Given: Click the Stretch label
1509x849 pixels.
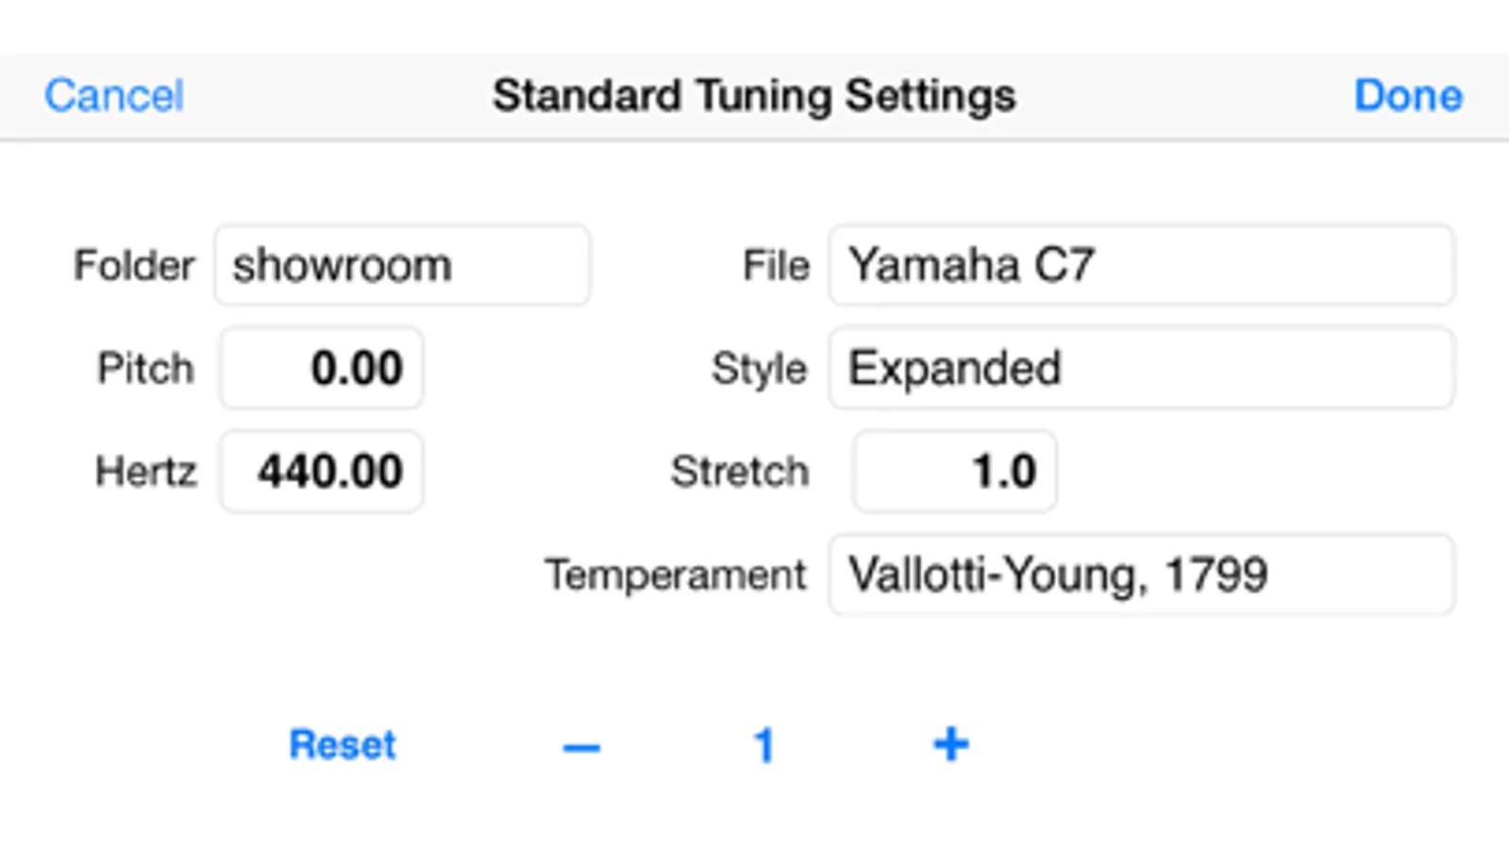Looking at the screenshot, I should click(740, 471).
